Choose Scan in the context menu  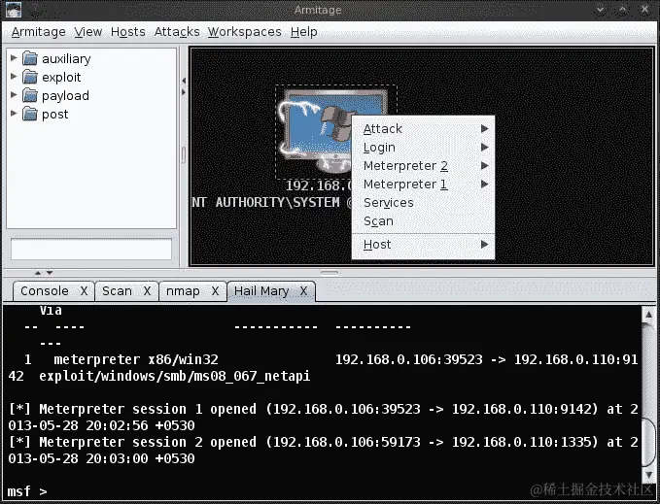[x=423, y=221]
